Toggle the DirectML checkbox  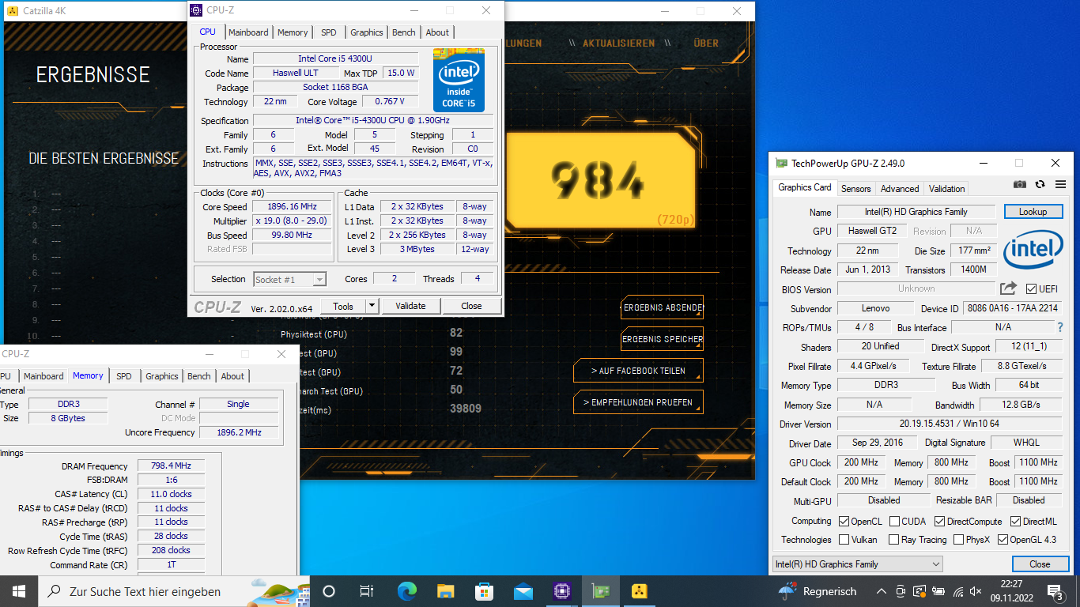(x=1015, y=521)
